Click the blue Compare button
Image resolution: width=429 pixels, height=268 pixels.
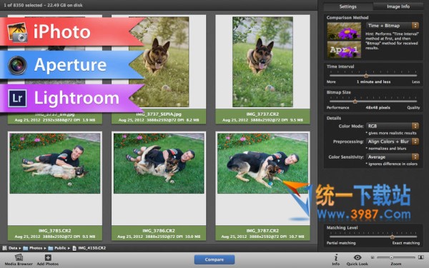(214, 259)
